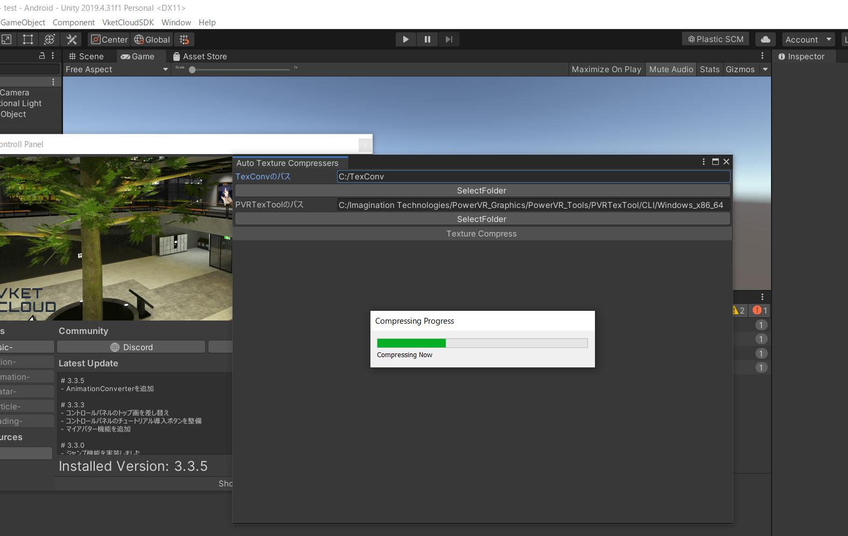Pause the game with the Pause button
Screen dimensions: 848x536
pyautogui.click(x=427, y=39)
